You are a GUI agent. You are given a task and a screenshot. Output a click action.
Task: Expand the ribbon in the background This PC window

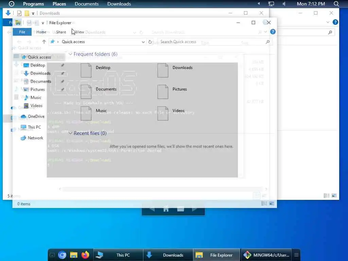point(328,22)
